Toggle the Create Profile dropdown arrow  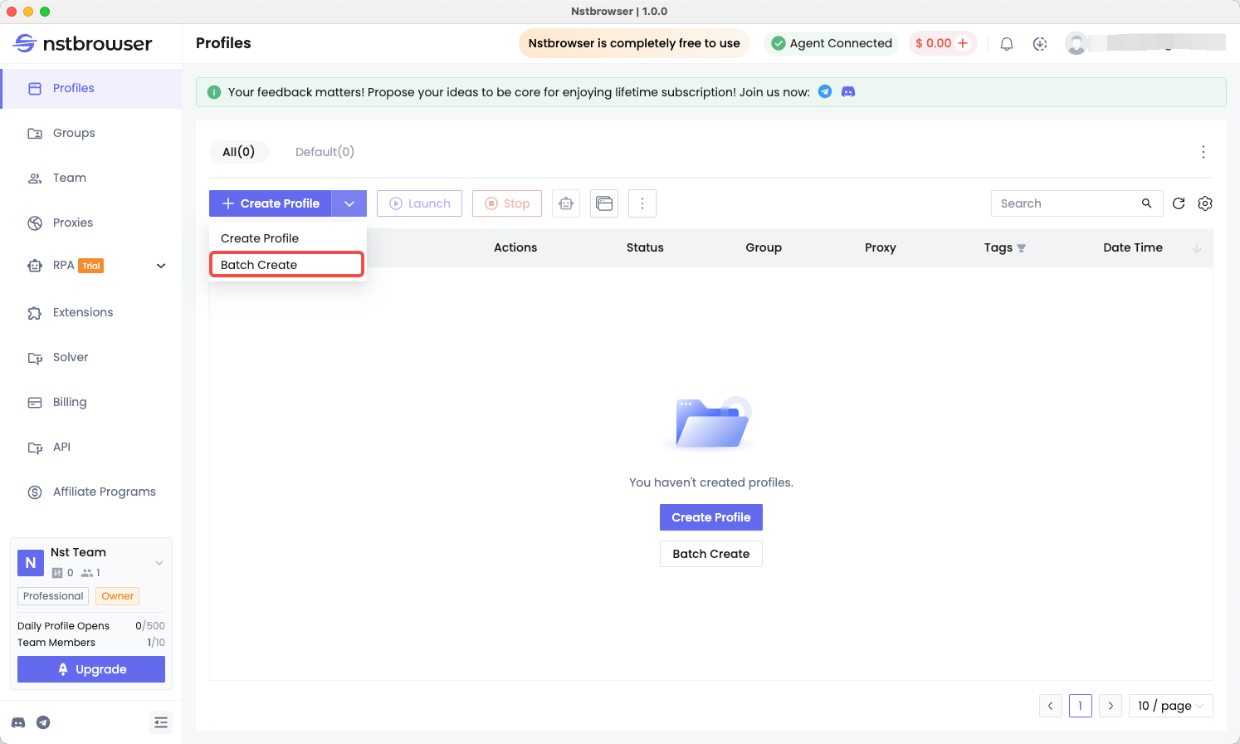[349, 203]
